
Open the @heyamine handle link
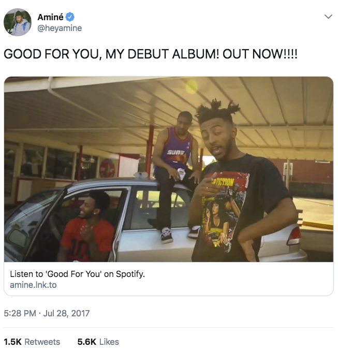pyautogui.click(x=60, y=28)
